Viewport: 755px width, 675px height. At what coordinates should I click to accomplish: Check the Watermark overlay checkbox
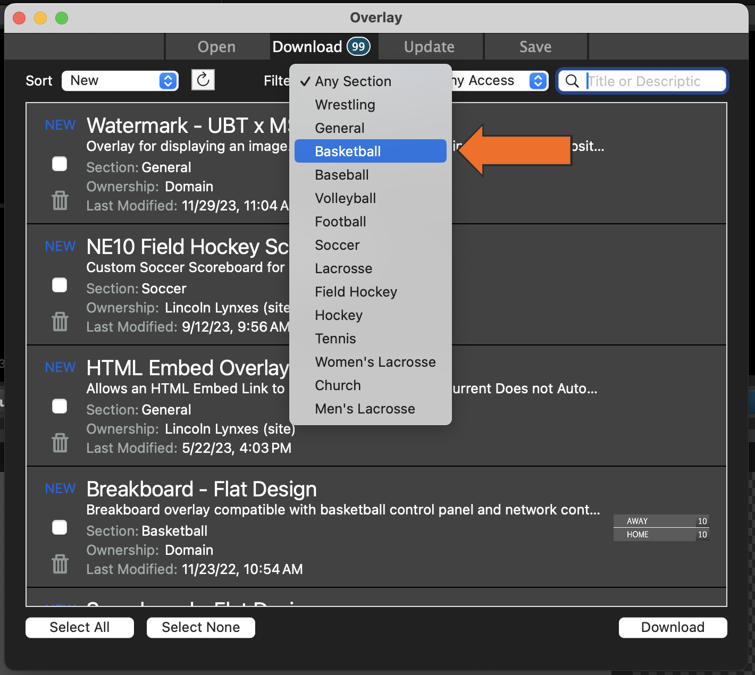(x=60, y=164)
